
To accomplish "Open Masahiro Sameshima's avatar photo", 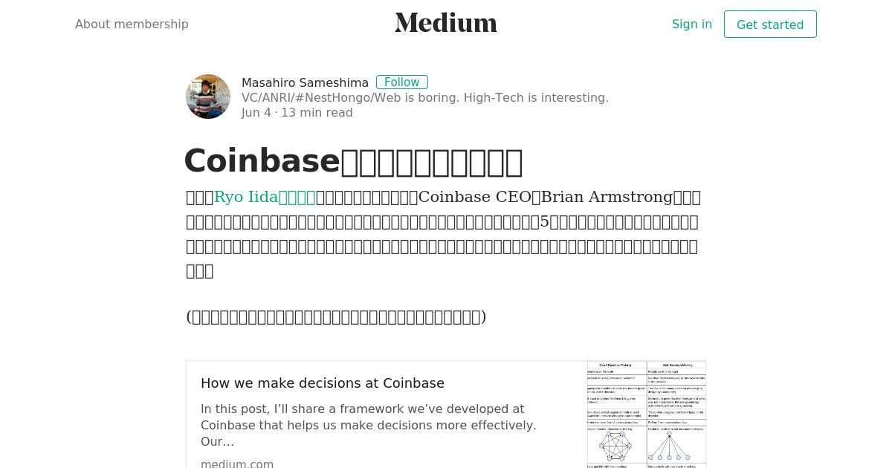I will [x=208, y=97].
